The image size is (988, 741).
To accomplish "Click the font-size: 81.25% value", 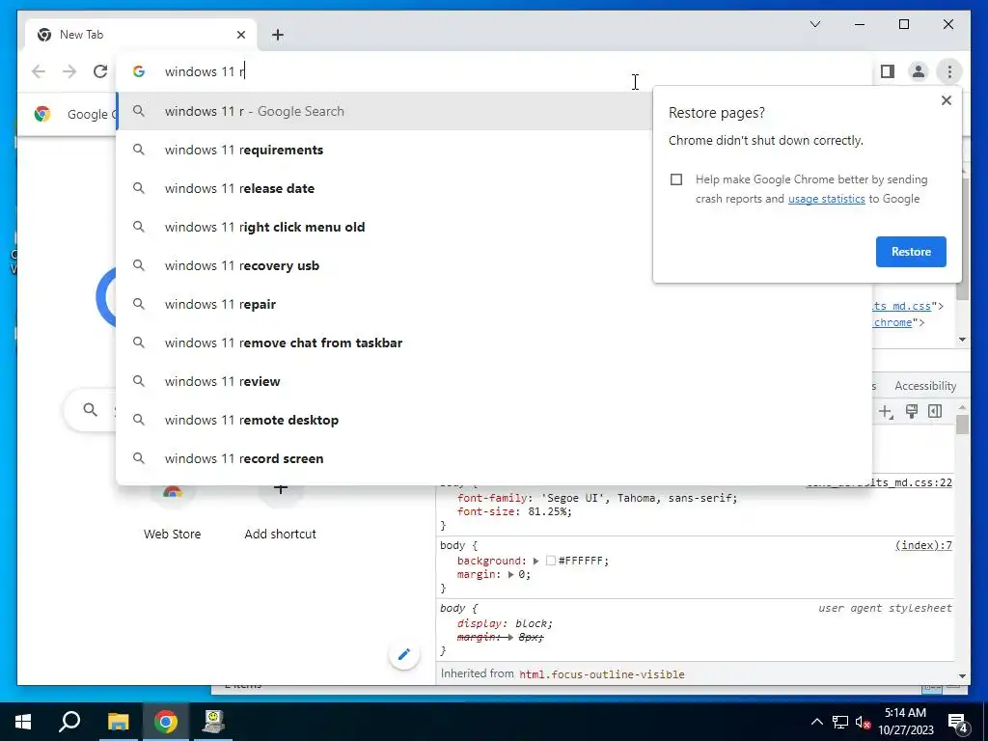I will point(549,511).
